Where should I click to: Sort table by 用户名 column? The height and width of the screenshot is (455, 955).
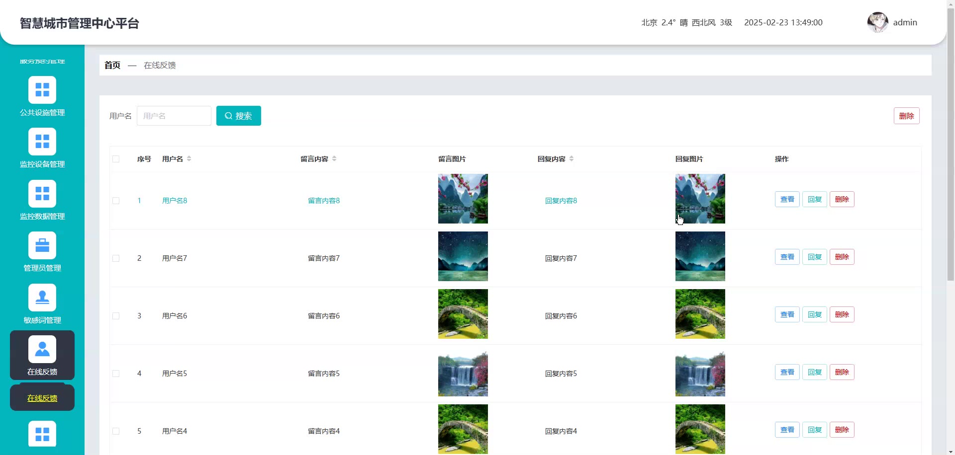(x=189, y=159)
